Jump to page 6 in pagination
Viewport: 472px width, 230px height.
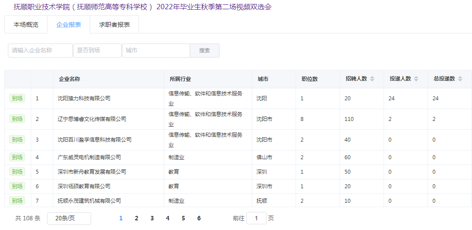click(x=199, y=219)
